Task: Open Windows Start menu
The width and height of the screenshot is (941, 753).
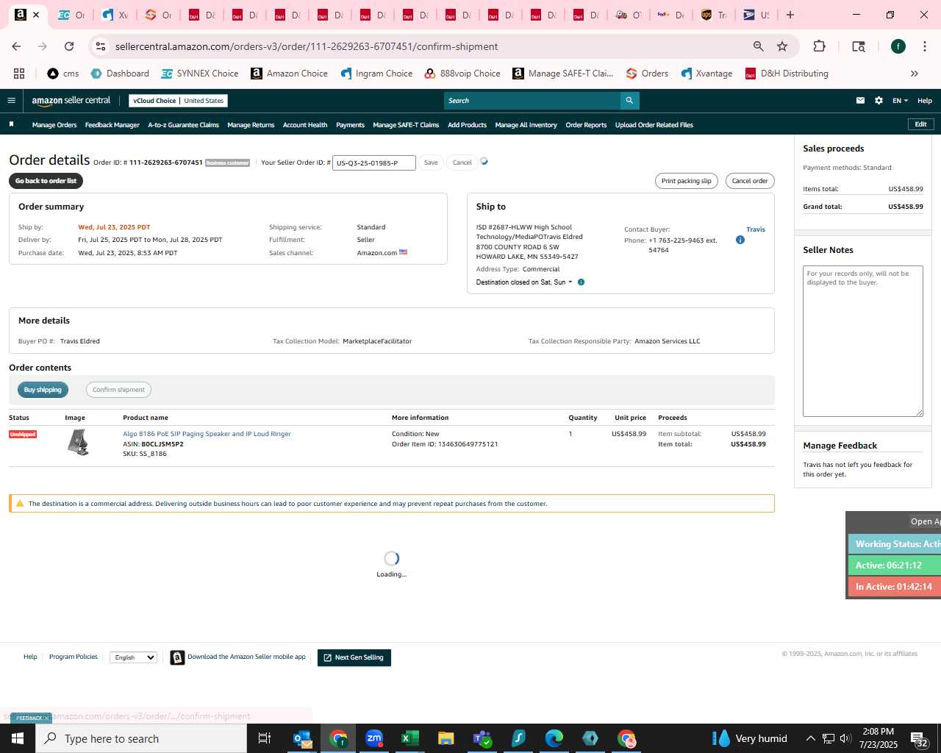Action: click(18, 738)
